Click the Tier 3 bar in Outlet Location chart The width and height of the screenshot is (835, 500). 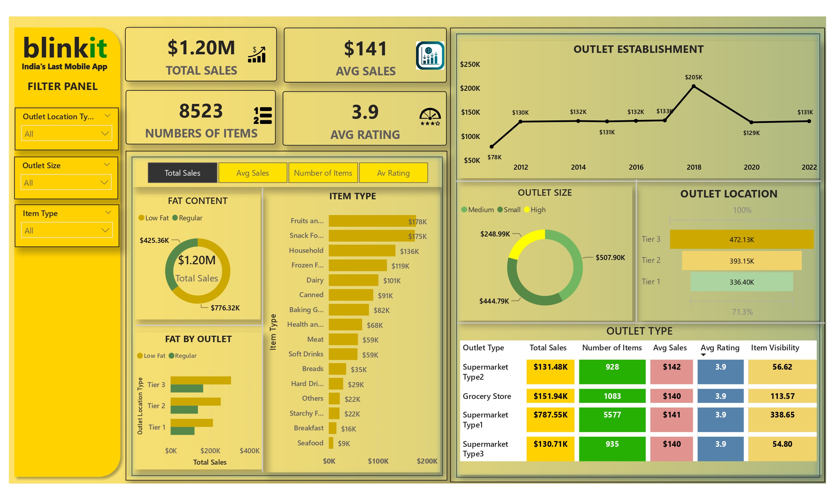pyautogui.click(x=741, y=239)
